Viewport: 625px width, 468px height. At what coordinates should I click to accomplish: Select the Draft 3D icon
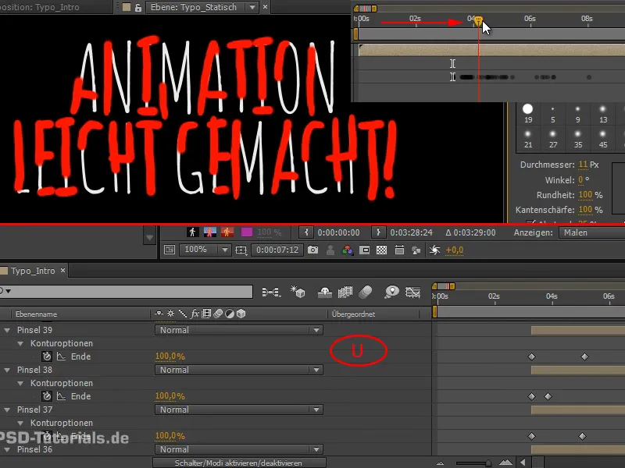click(298, 291)
